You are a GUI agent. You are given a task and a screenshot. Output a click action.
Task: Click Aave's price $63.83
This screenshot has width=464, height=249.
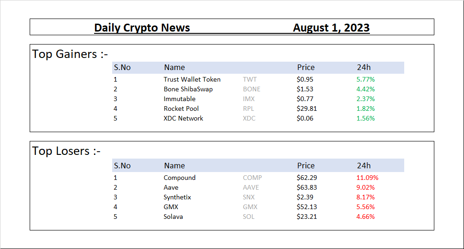pos(306,187)
